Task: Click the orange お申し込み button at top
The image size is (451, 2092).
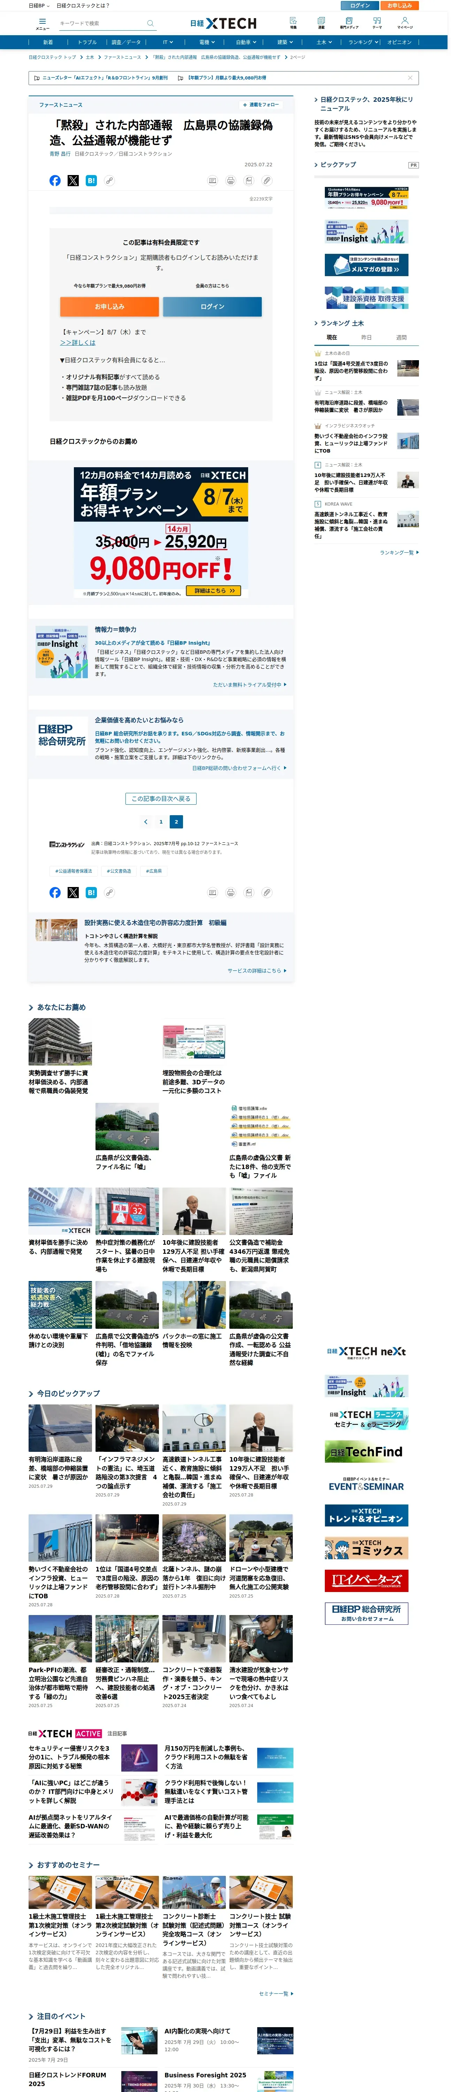Action: (400, 5)
